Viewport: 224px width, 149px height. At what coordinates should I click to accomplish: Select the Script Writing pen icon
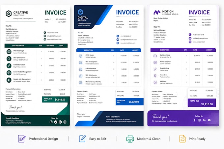[155, 69]
